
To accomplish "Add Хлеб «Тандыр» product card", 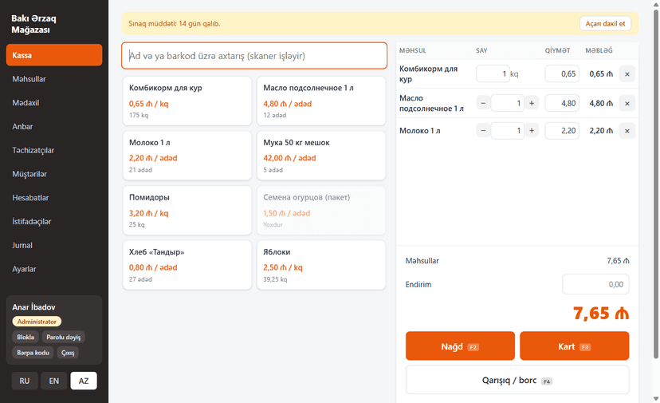I will coord(187,265).
